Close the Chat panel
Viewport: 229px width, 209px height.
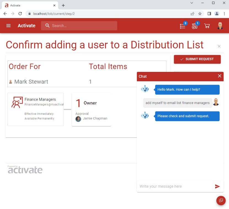[x=219, y=76]
